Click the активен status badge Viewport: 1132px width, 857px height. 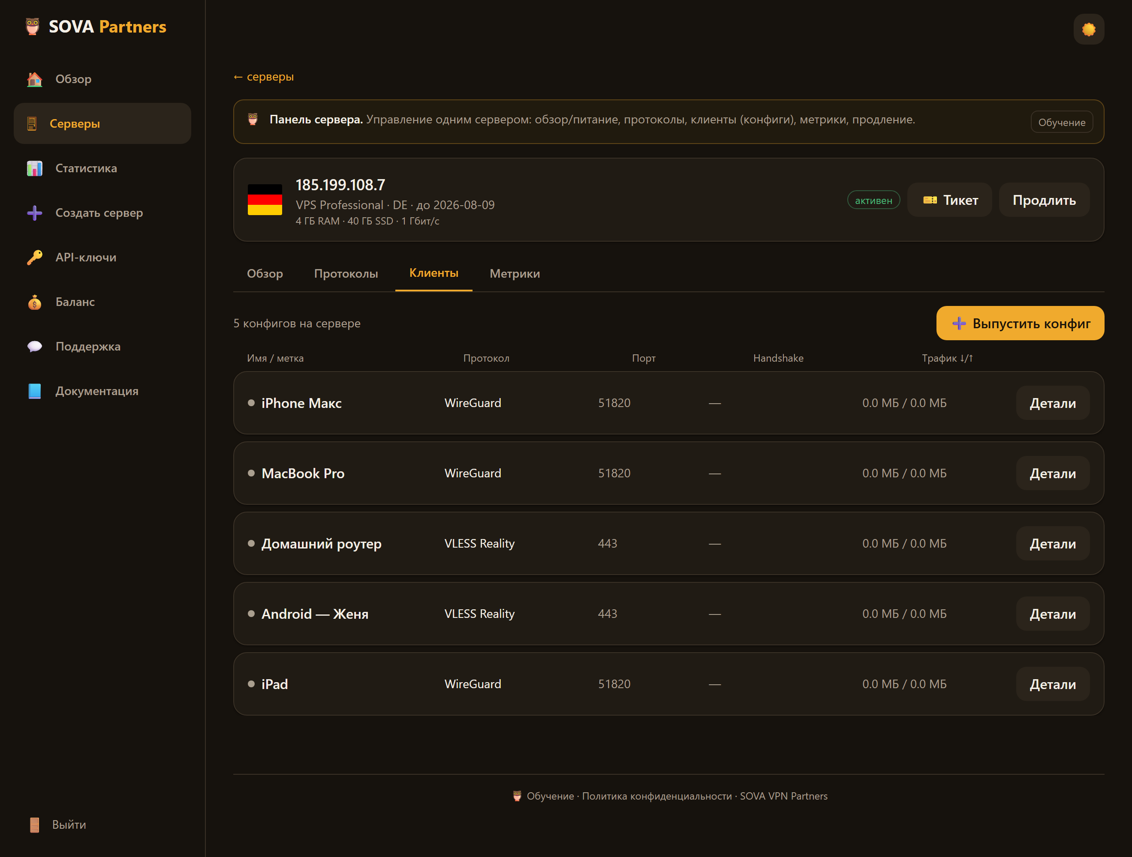pyautogui.click(x=873, y=201)
